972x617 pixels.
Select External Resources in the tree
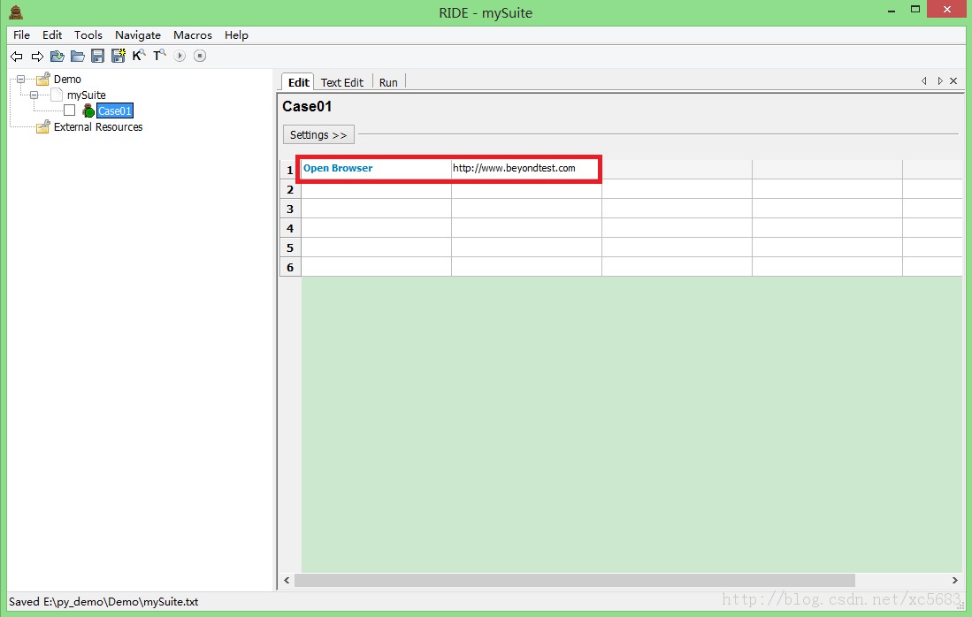tap(97, 127)
